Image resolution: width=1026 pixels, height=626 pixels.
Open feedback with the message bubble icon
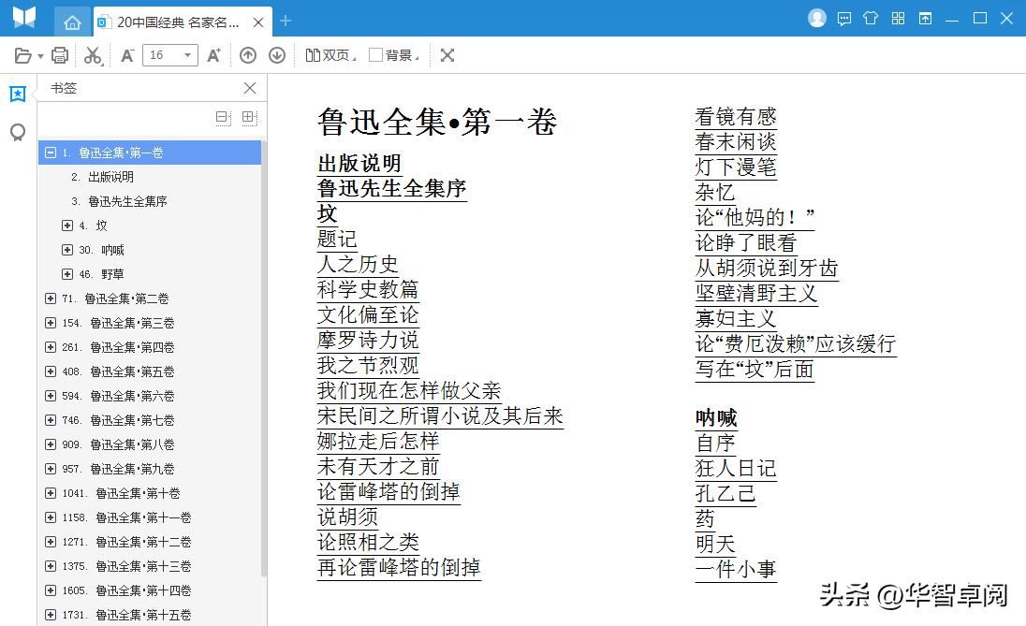point(844,17)
